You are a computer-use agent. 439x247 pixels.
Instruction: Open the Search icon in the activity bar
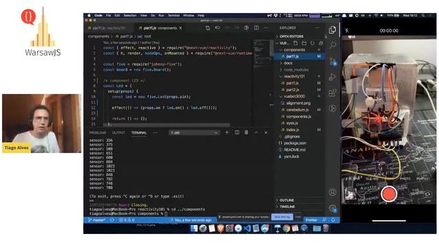coord(332,45)
